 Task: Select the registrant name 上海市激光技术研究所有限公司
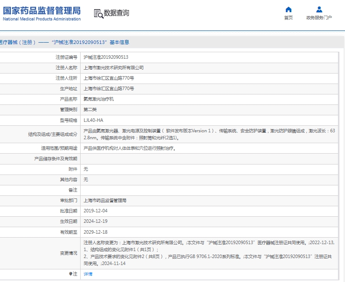(x=113, y=67)
